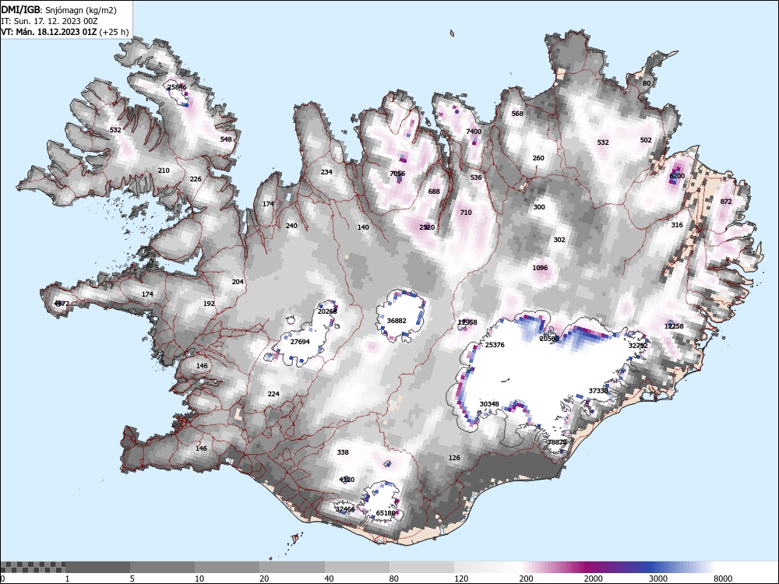Click the map value 688
The image size is (779, 584).
pyautogui.click(x=434, y=192)
